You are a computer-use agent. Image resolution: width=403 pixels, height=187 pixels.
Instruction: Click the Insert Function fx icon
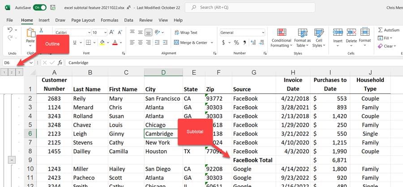click(x=60, y=63)
